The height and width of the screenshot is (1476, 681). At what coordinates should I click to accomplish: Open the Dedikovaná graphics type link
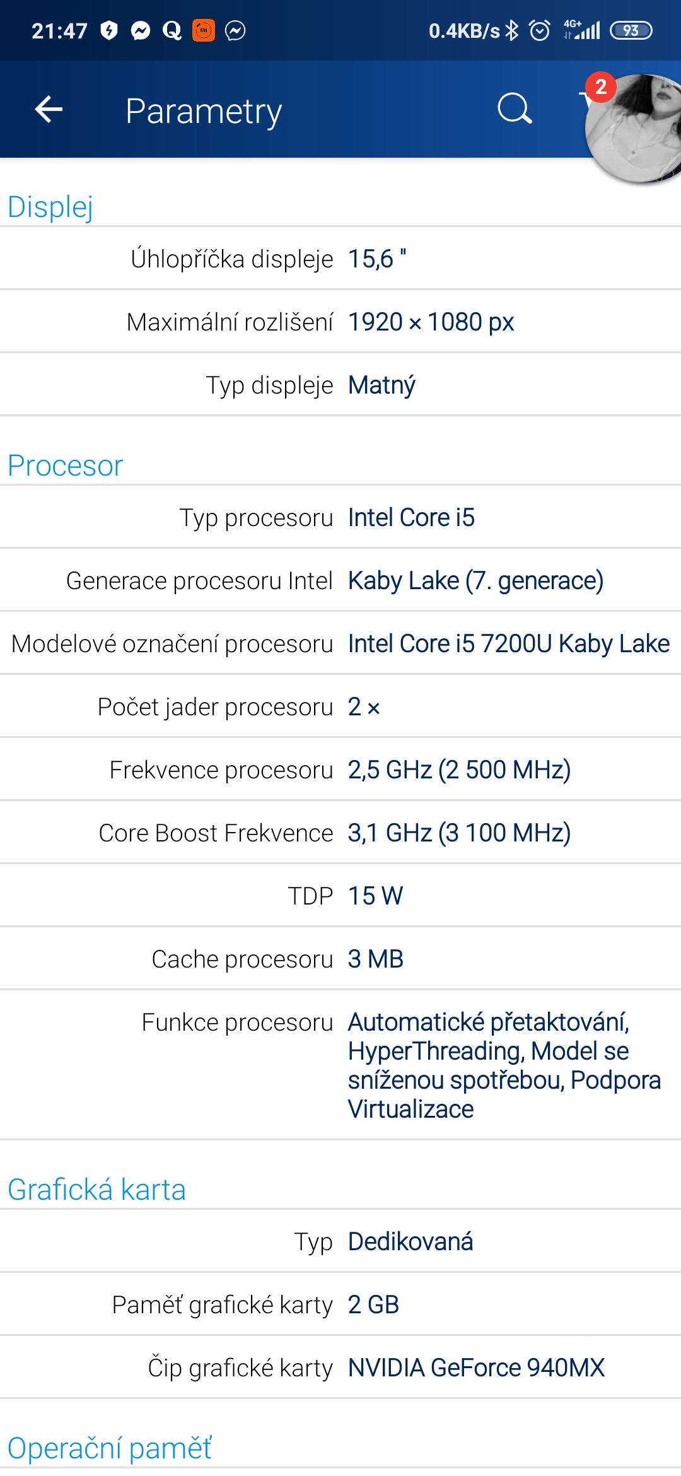pos(410,1241)
